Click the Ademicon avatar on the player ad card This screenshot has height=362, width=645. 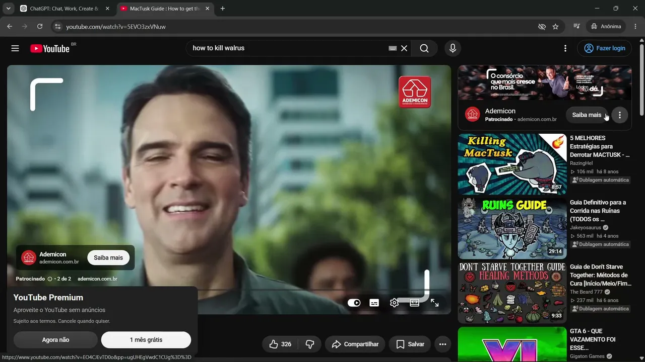click(29, 257)
